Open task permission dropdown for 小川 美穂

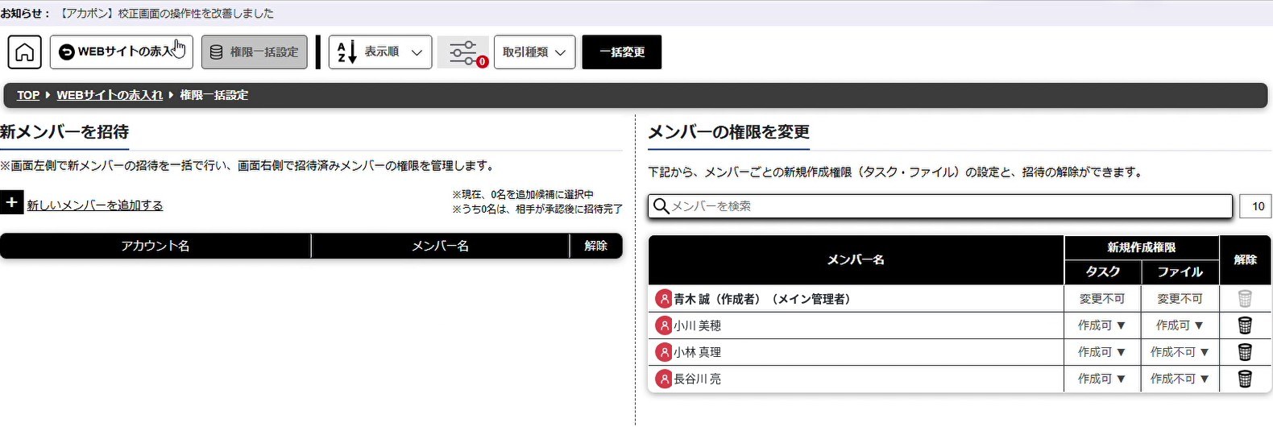(x=1102, y=325)
